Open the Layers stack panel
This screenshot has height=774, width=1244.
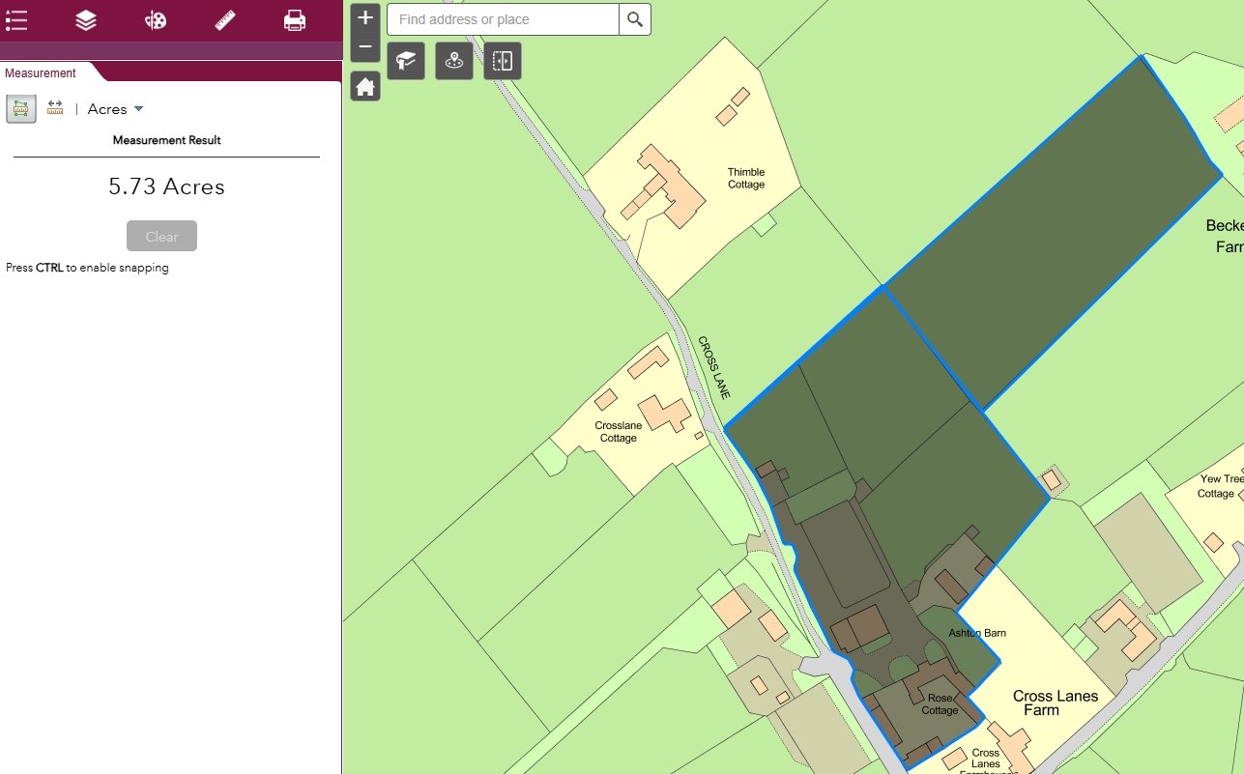click(86, 20)
